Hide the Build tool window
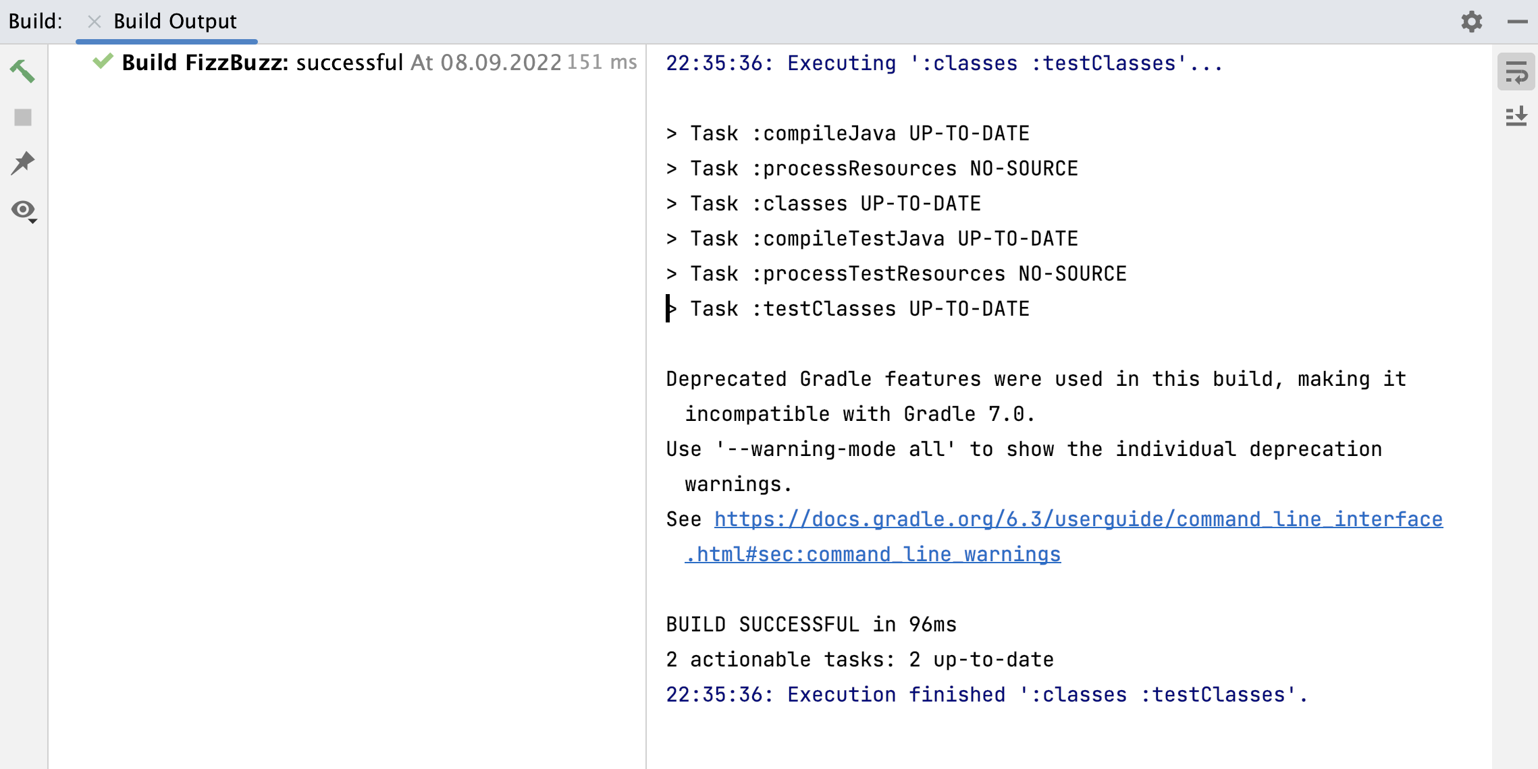 point(1517,22)
